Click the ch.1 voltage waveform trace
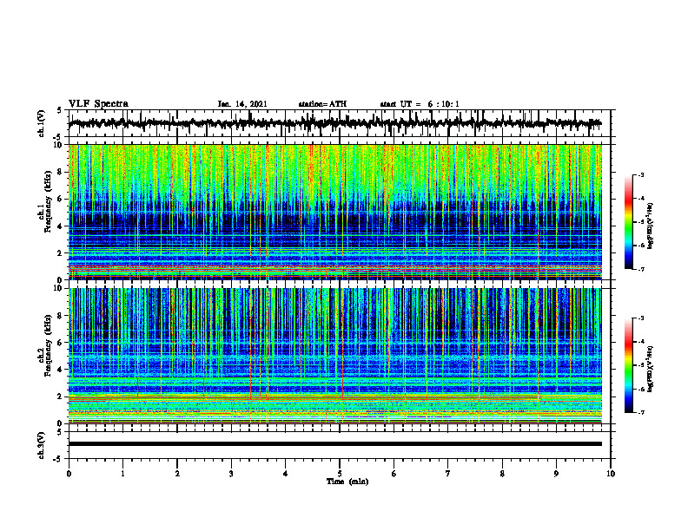This screenshot has width=688, height=531. click(334, 123)
